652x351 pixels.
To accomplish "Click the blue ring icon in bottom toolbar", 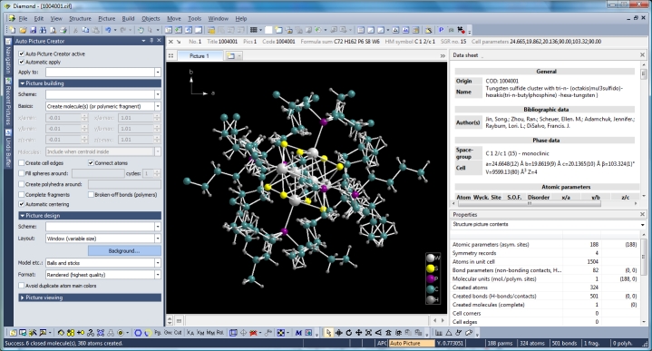I will tap(138, 333).
